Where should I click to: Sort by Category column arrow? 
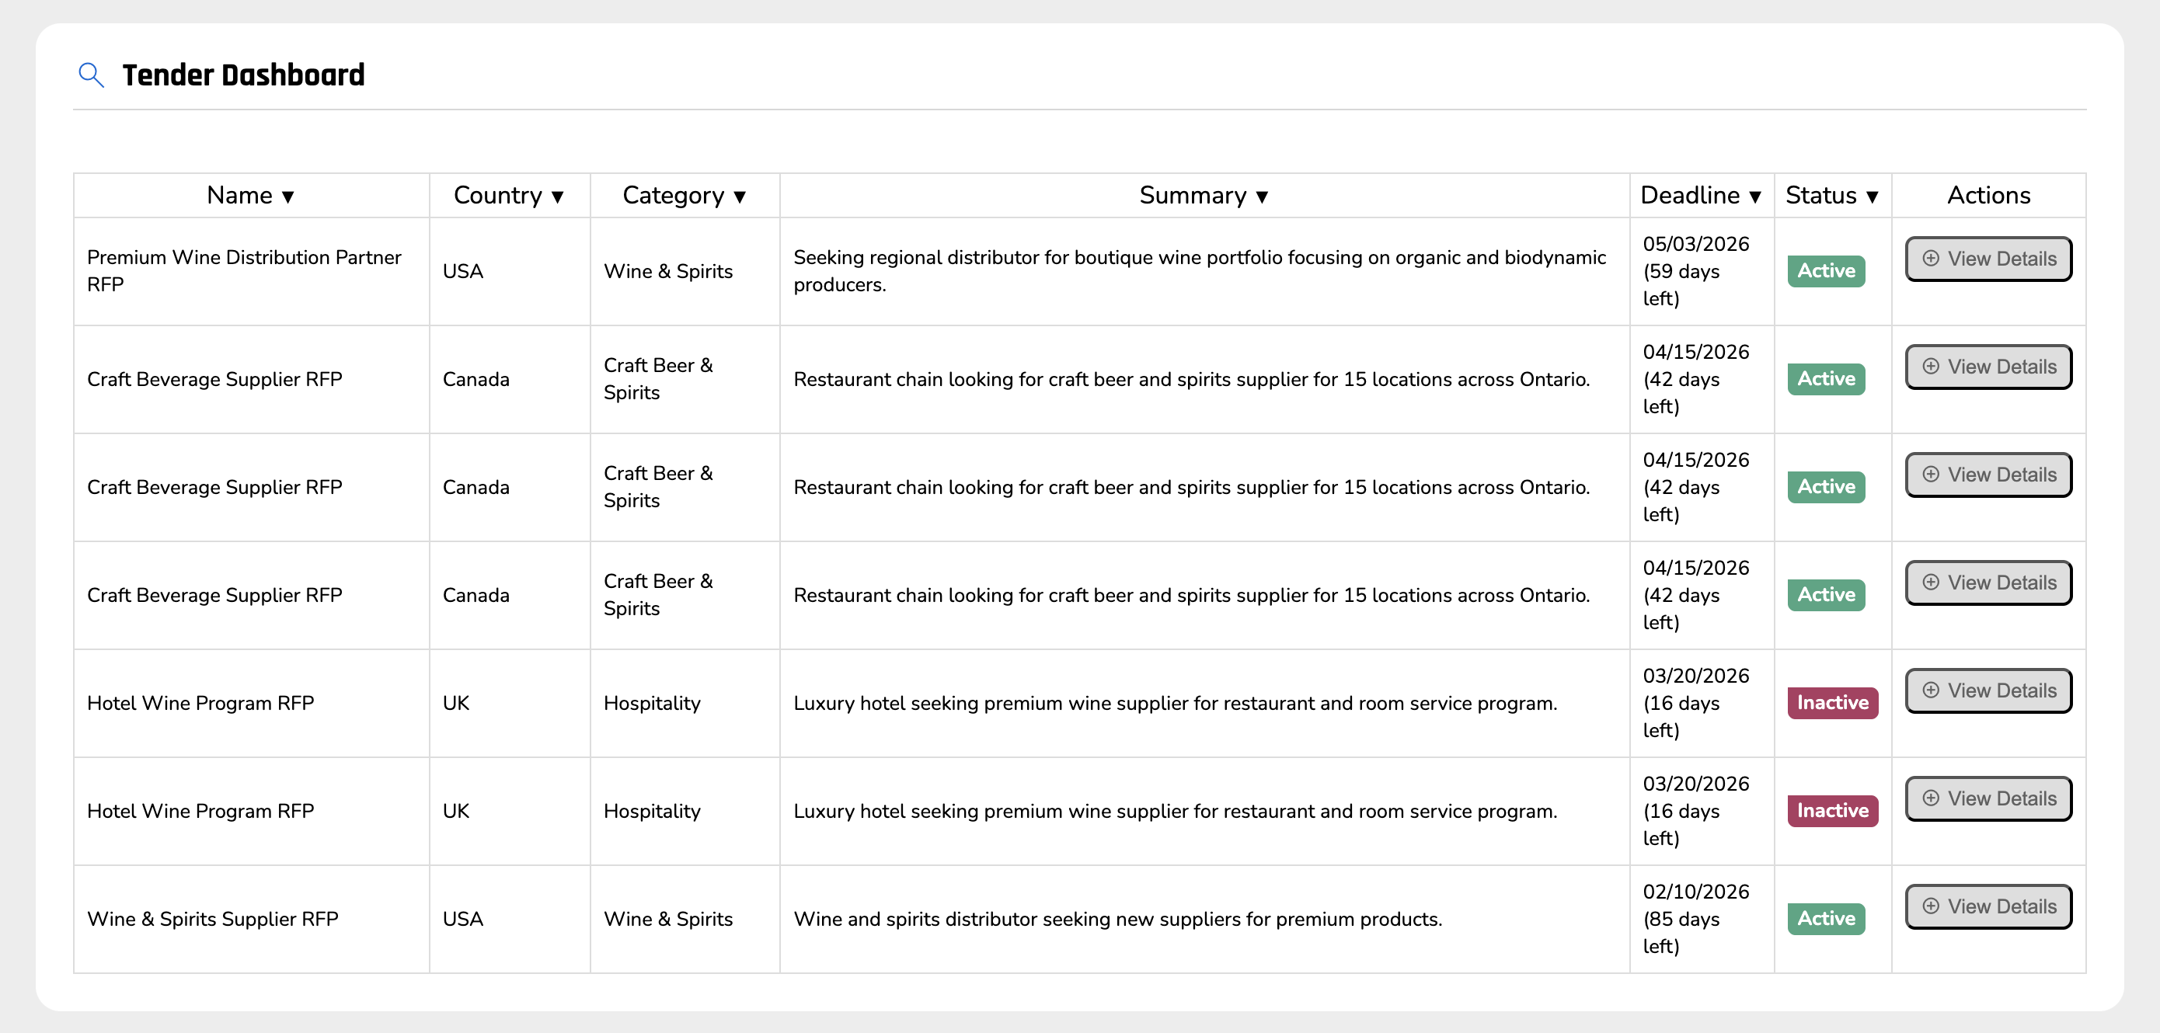pyautogui.click(x=740, y=197)
